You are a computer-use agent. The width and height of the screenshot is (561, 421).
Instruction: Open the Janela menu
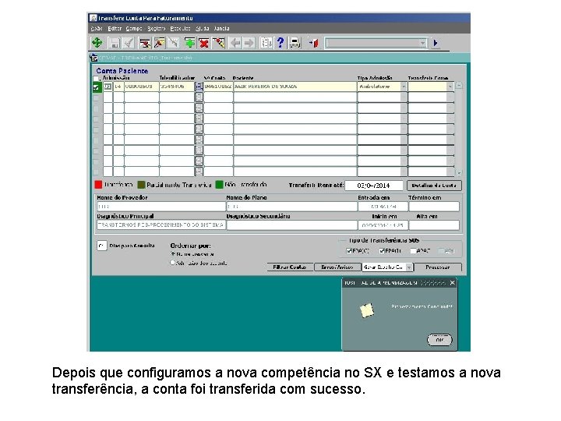point(221,28)
